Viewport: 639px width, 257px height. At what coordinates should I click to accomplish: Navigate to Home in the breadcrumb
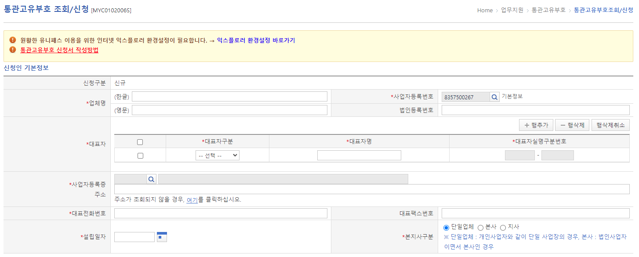[x=484, y=10]
